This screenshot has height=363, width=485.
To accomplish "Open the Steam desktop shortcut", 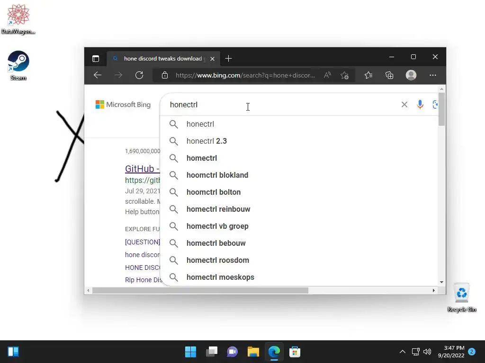I will tap(18, 65).
